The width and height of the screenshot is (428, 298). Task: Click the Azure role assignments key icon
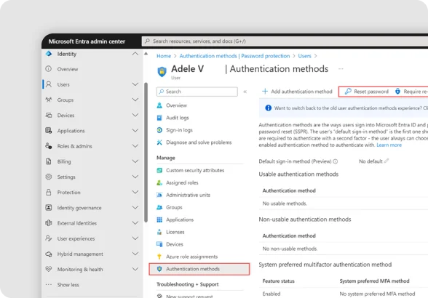[159, 257]
